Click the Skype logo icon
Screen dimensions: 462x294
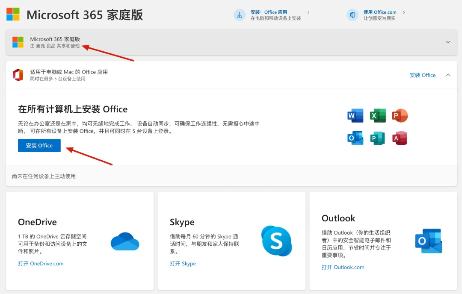point(277,241)
